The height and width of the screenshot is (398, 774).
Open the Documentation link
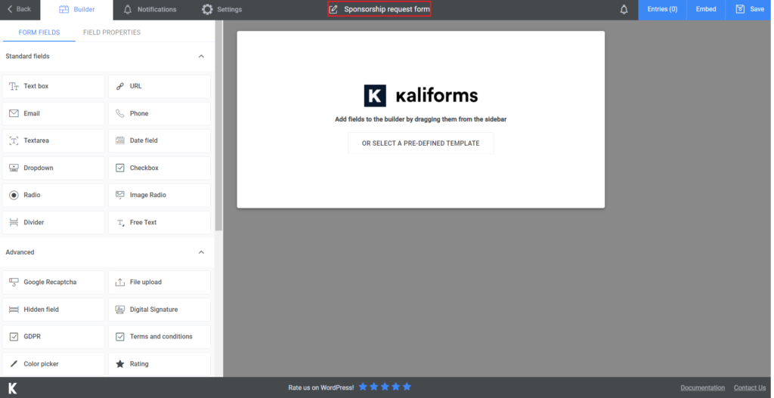click(702, 387)
